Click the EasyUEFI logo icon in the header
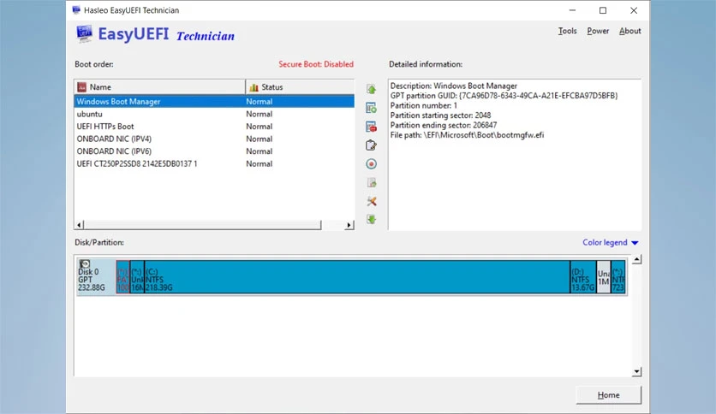The height and width of the screenshot is (414, 716). tap(84, 34)
